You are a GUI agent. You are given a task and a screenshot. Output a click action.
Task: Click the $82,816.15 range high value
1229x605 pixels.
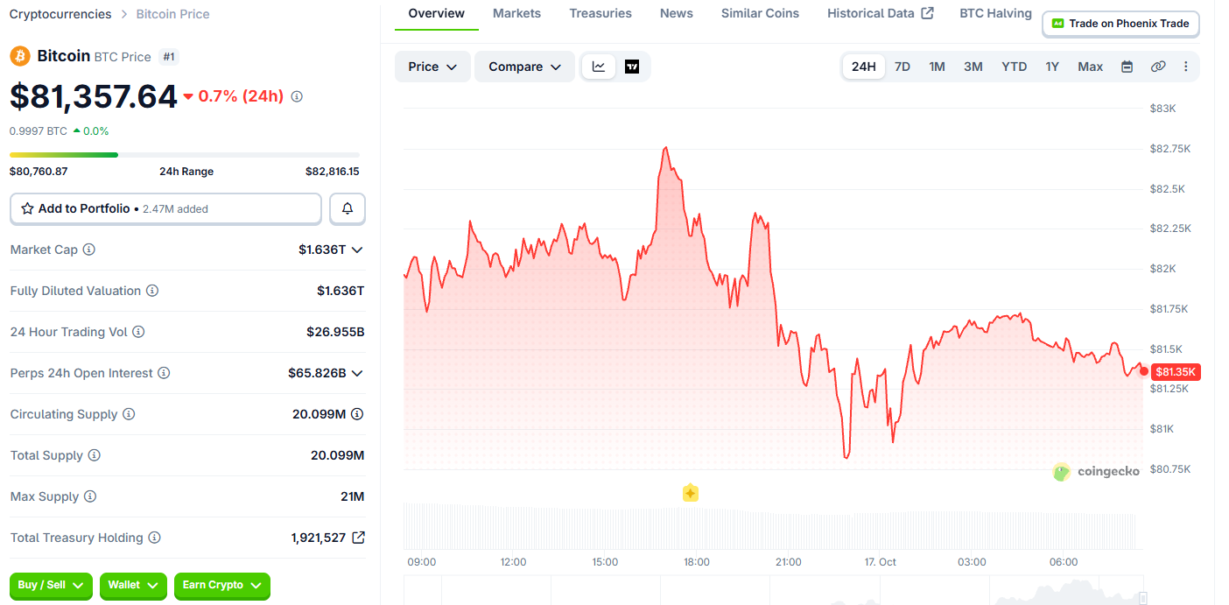click(333, 172)
